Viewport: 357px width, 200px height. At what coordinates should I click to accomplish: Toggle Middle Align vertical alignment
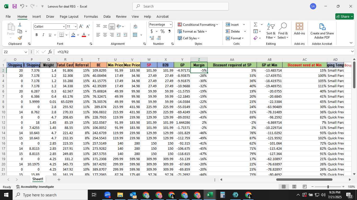(105, 27)
